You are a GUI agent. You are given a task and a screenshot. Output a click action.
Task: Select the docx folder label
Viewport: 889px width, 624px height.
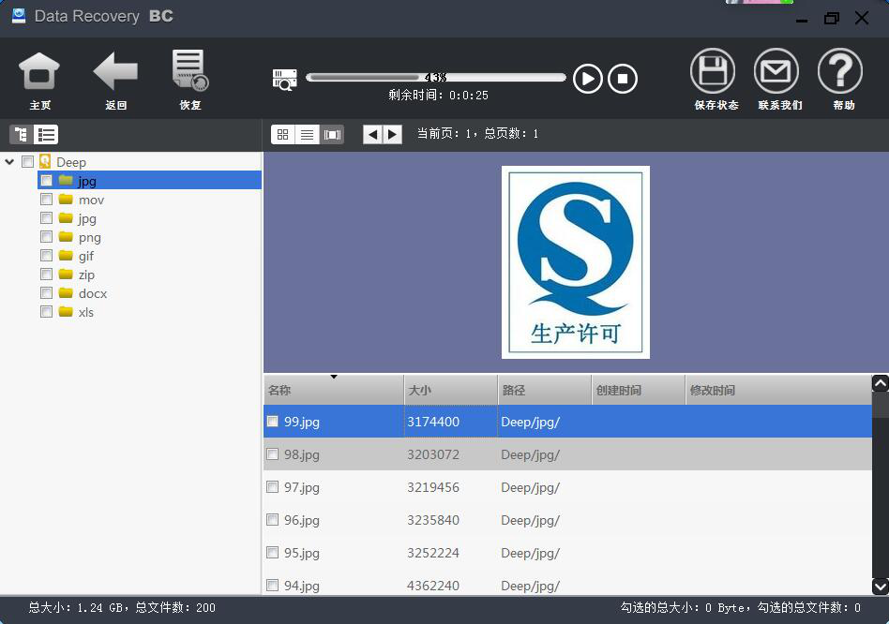93,293
